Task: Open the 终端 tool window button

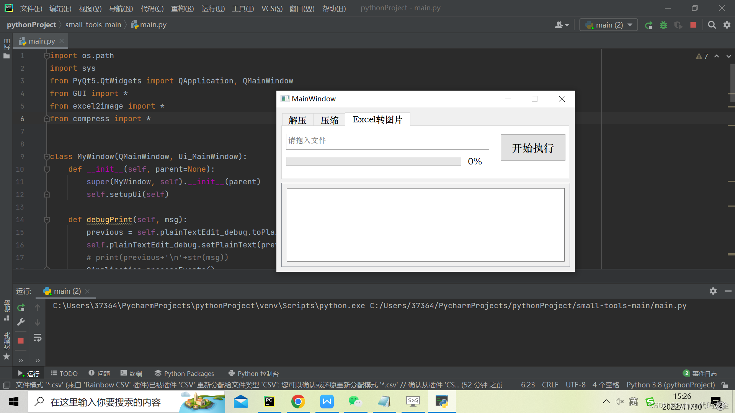Action: [x=131, y=373]
